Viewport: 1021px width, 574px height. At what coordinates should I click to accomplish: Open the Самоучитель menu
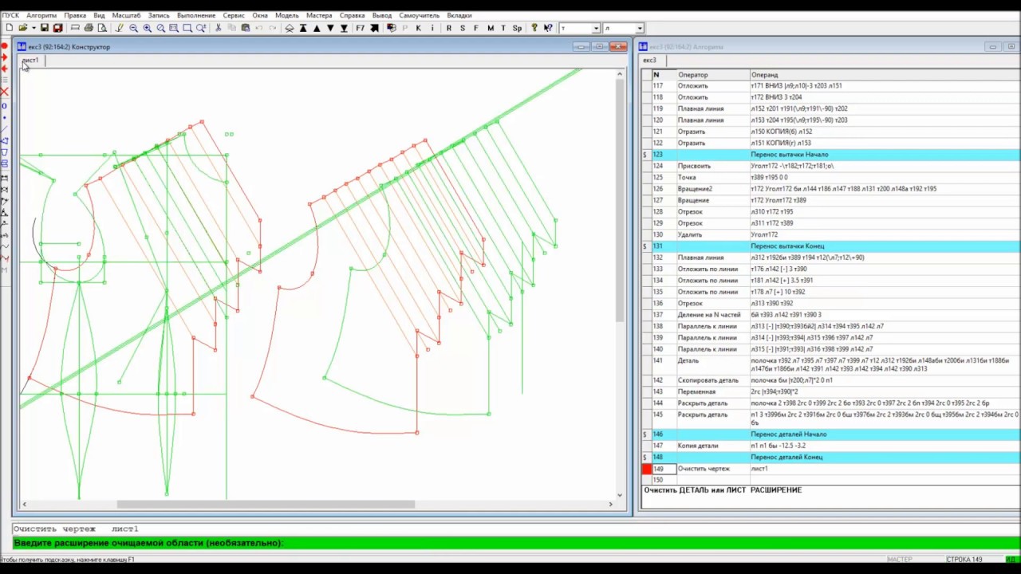(420, 15)
